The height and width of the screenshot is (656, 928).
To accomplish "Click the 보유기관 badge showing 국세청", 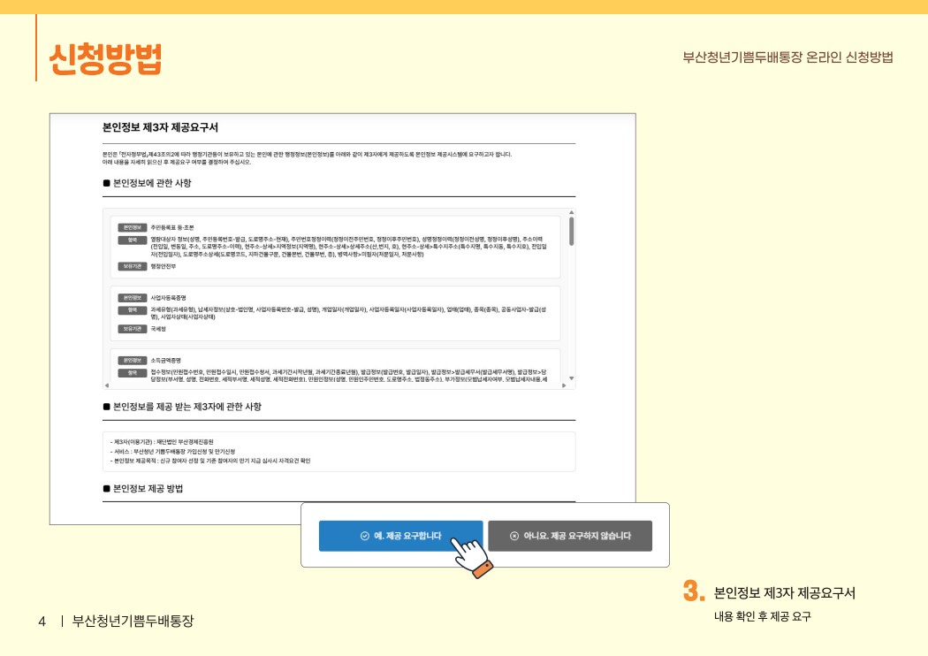I will (x=132, y=328).
